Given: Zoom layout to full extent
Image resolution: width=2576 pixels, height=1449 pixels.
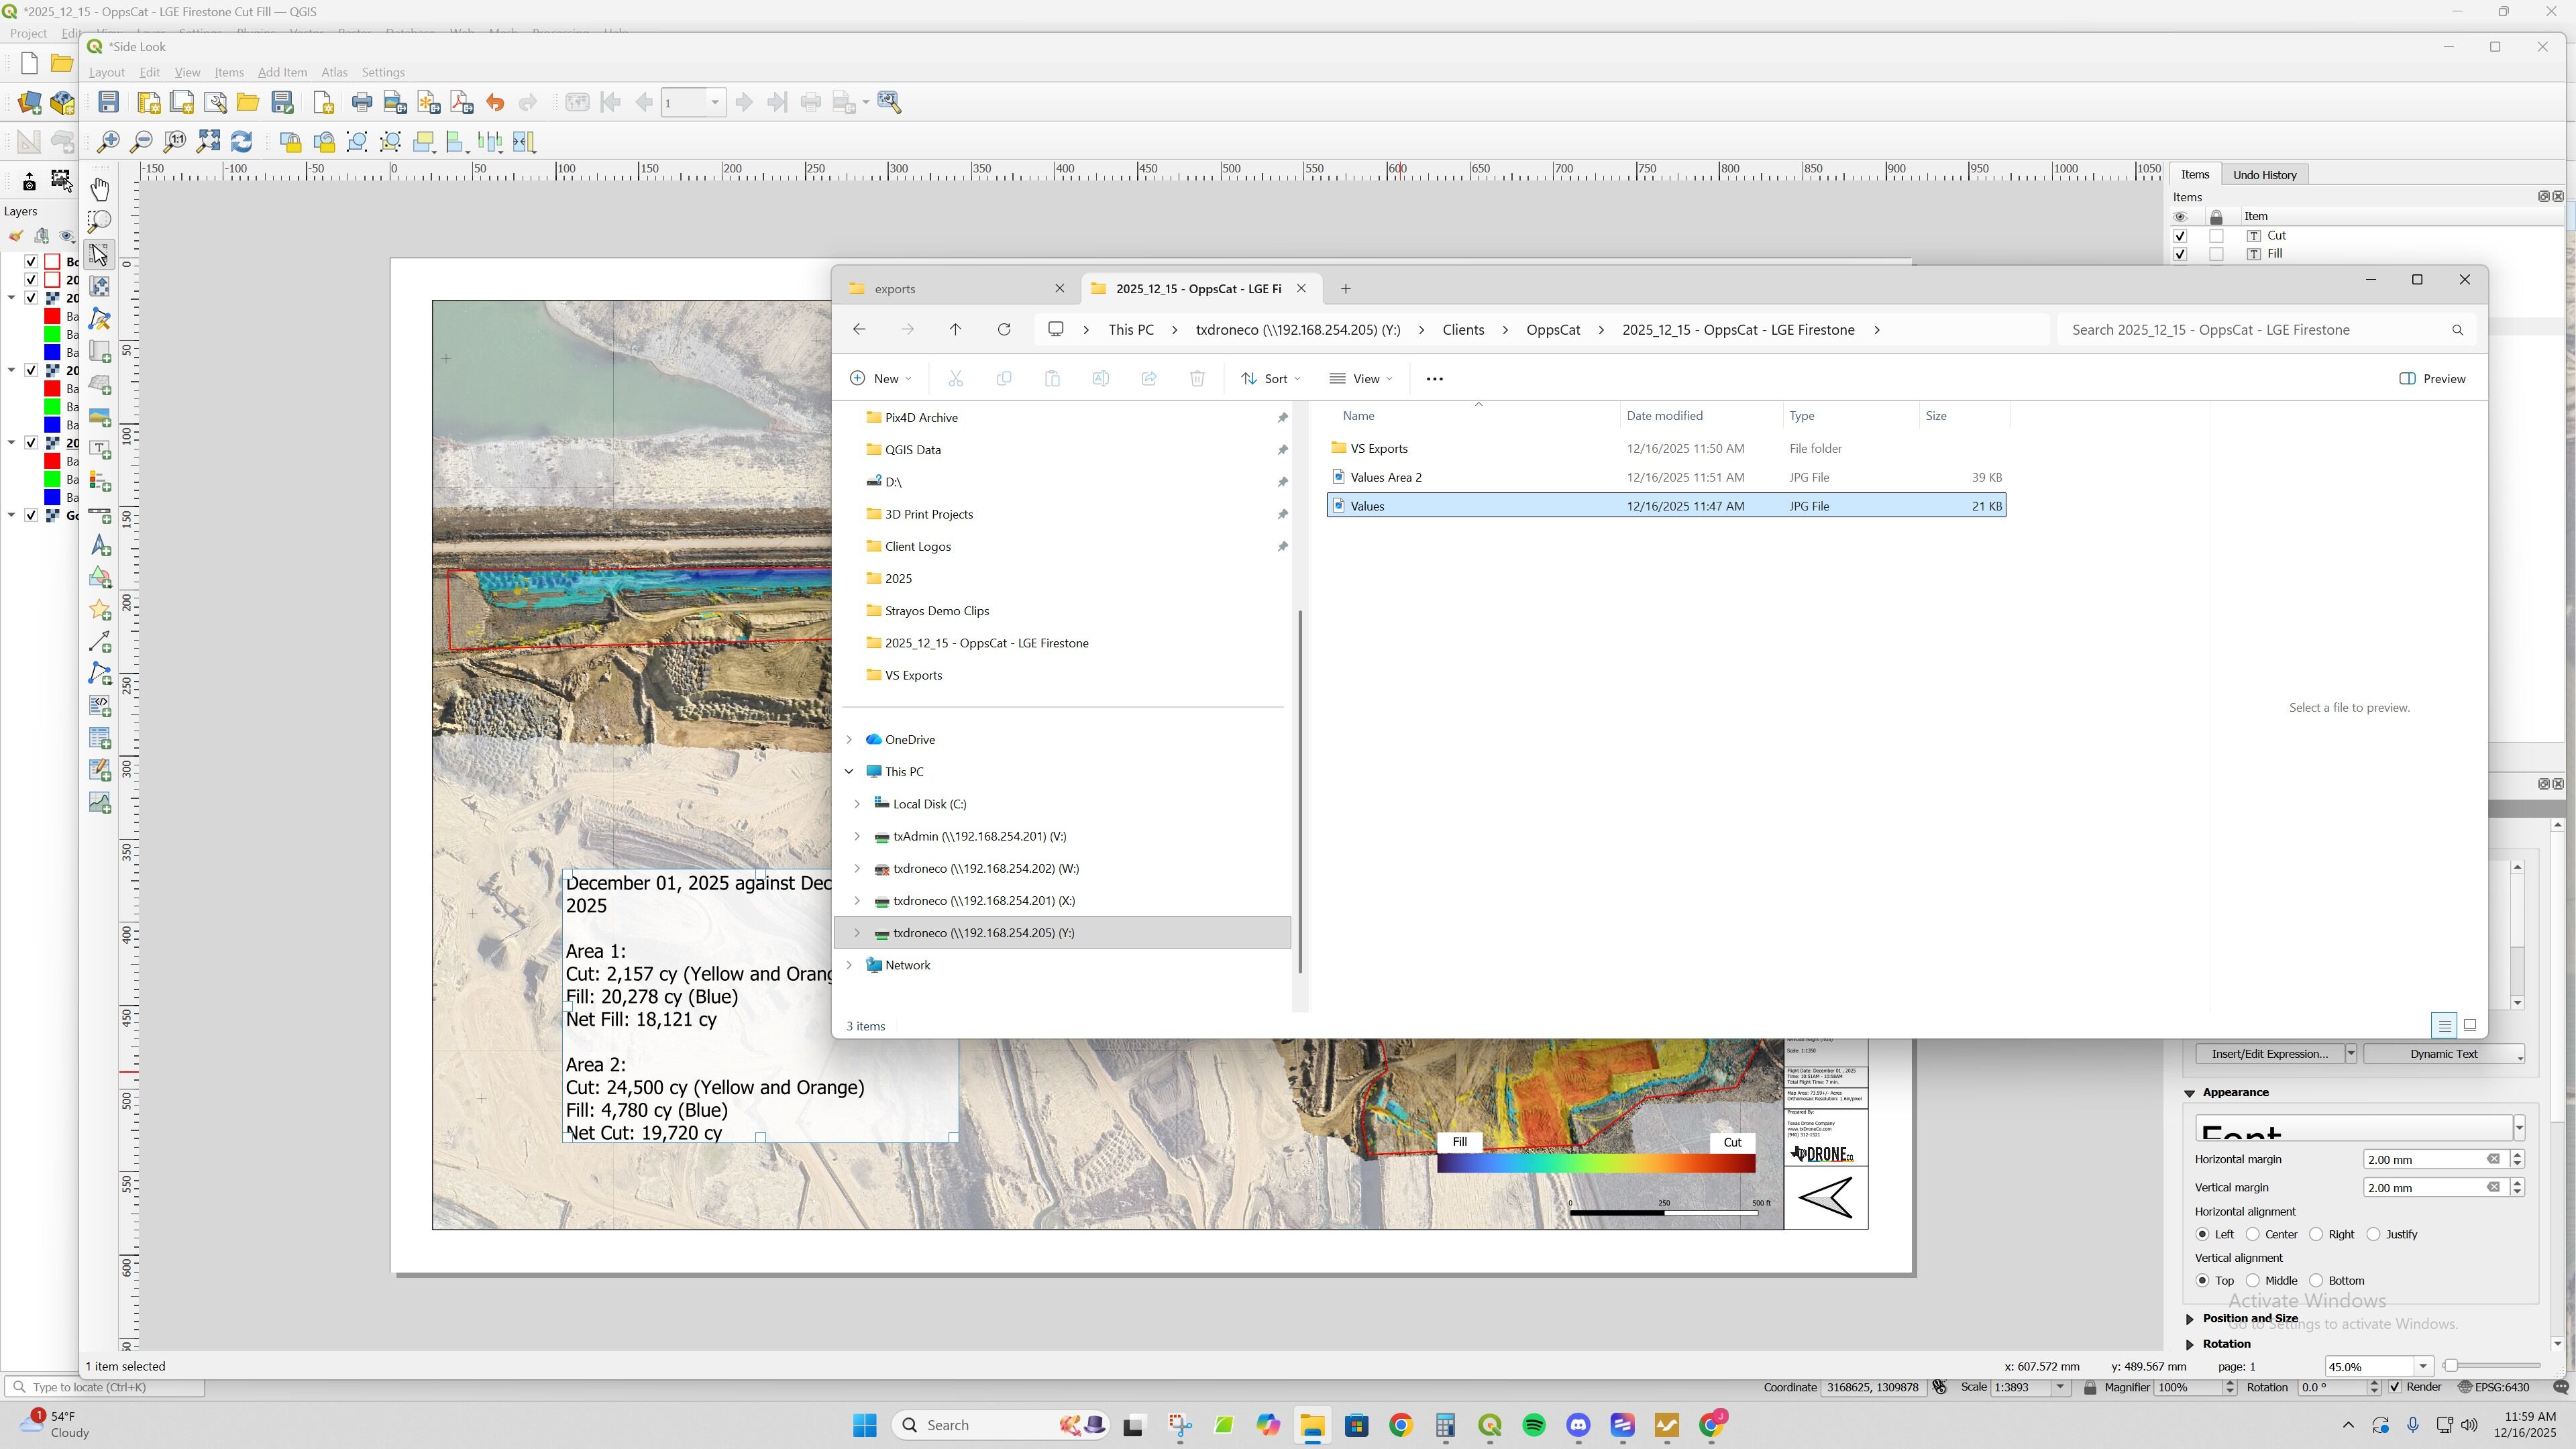Looking at the screenshot, I should pyautogui.click(x=208, y=142).
